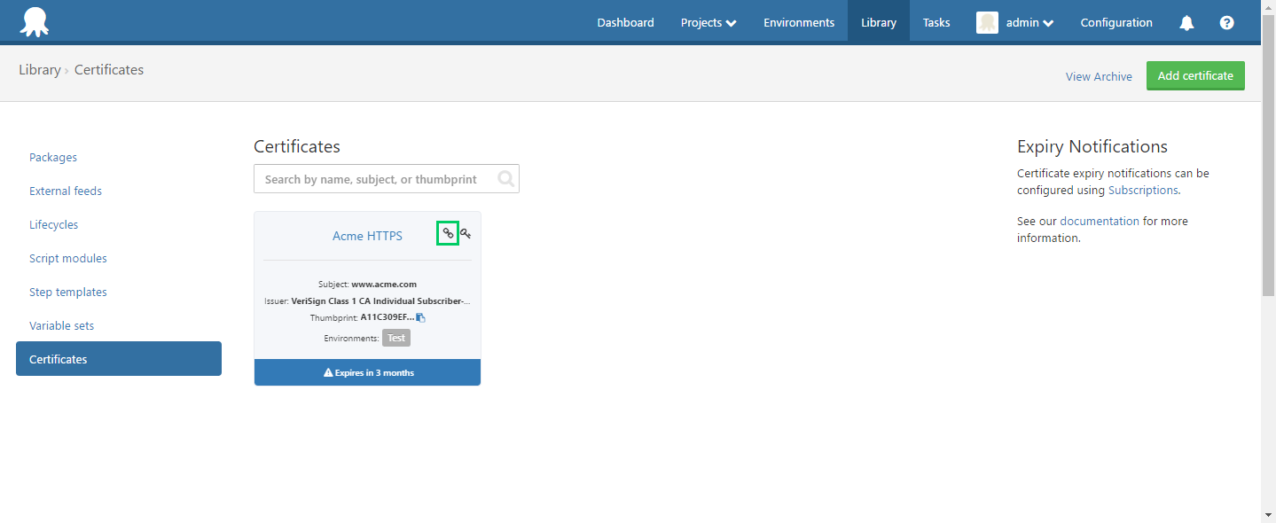Image resolution: width=1276 pixels, height=523 pixels.
Task: Click the search magnifier icon
Action: pyautogui.click(x=505, y=179)
